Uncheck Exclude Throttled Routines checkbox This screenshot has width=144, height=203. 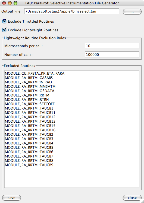click(4, 21)
